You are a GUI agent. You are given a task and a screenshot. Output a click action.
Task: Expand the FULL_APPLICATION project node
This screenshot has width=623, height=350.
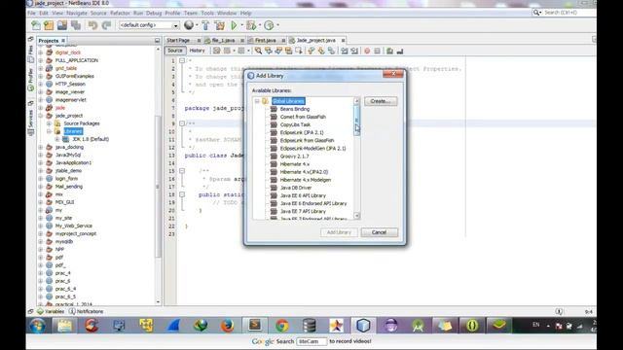pyautogui.click(x=41, y=60)
